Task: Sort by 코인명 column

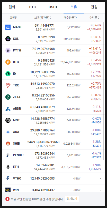Action: pos(15,18)
